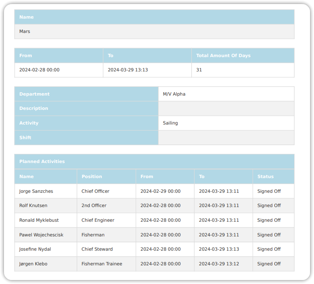Click the Planned Activities section header
The width and height of the screenshot is (314, 284).
point(42,161)
